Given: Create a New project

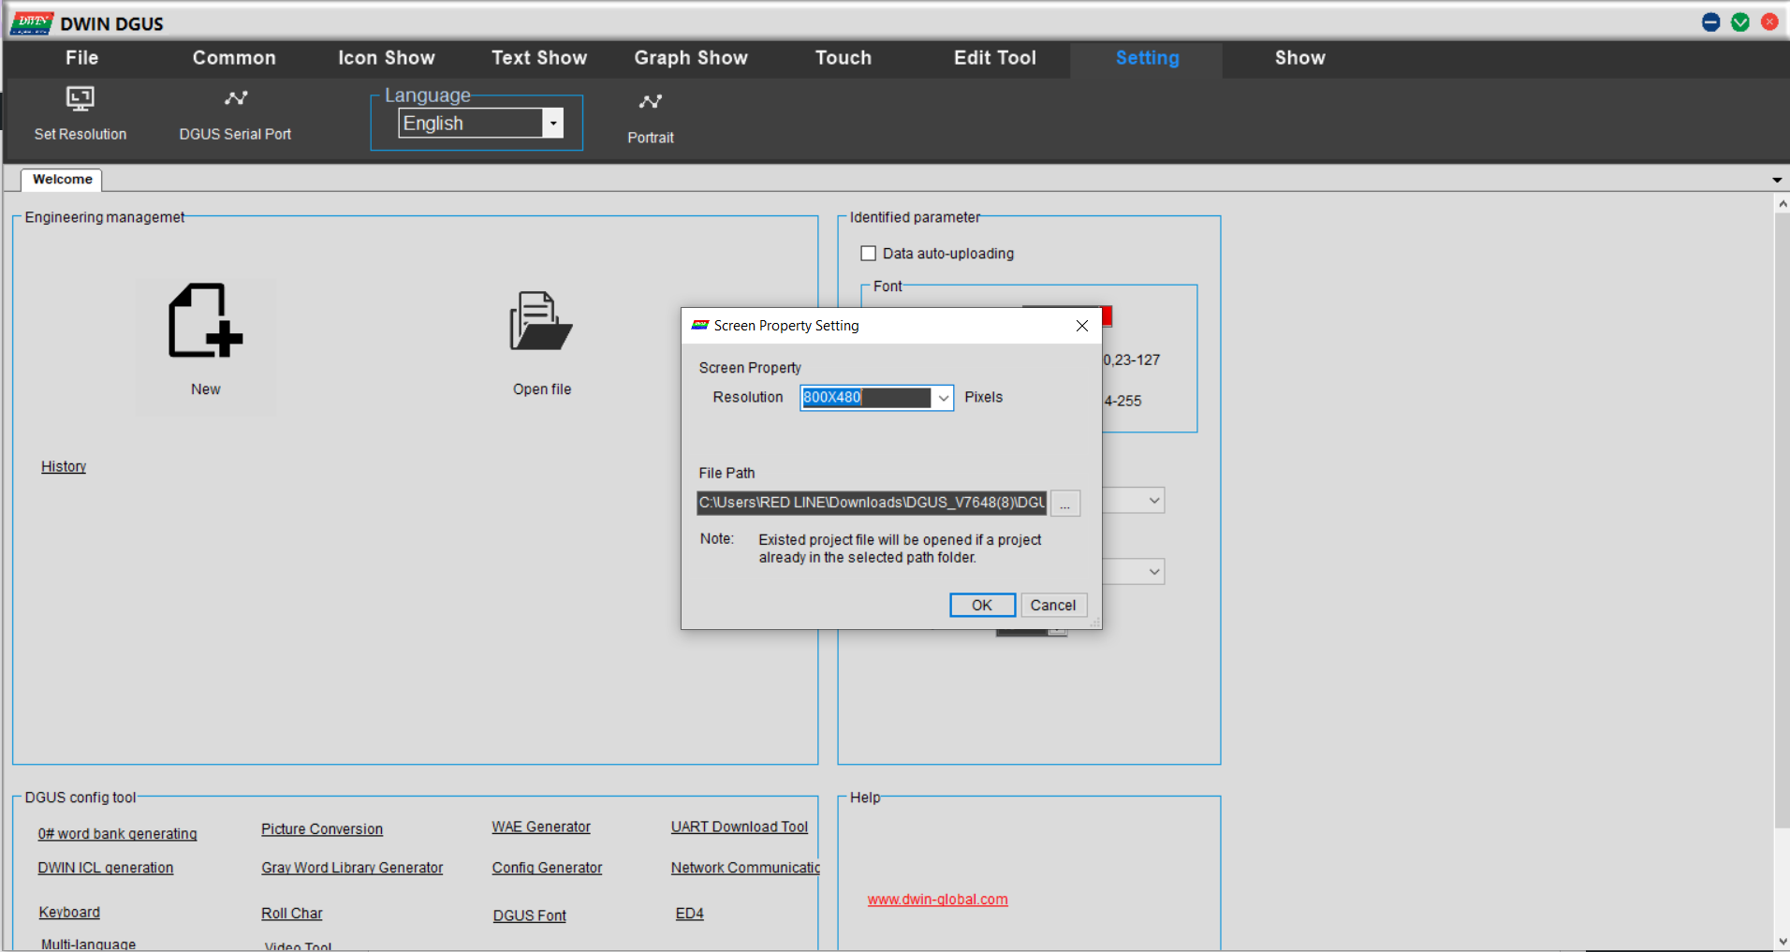Looking at the screenshot, I should click(x=205, y=321).
